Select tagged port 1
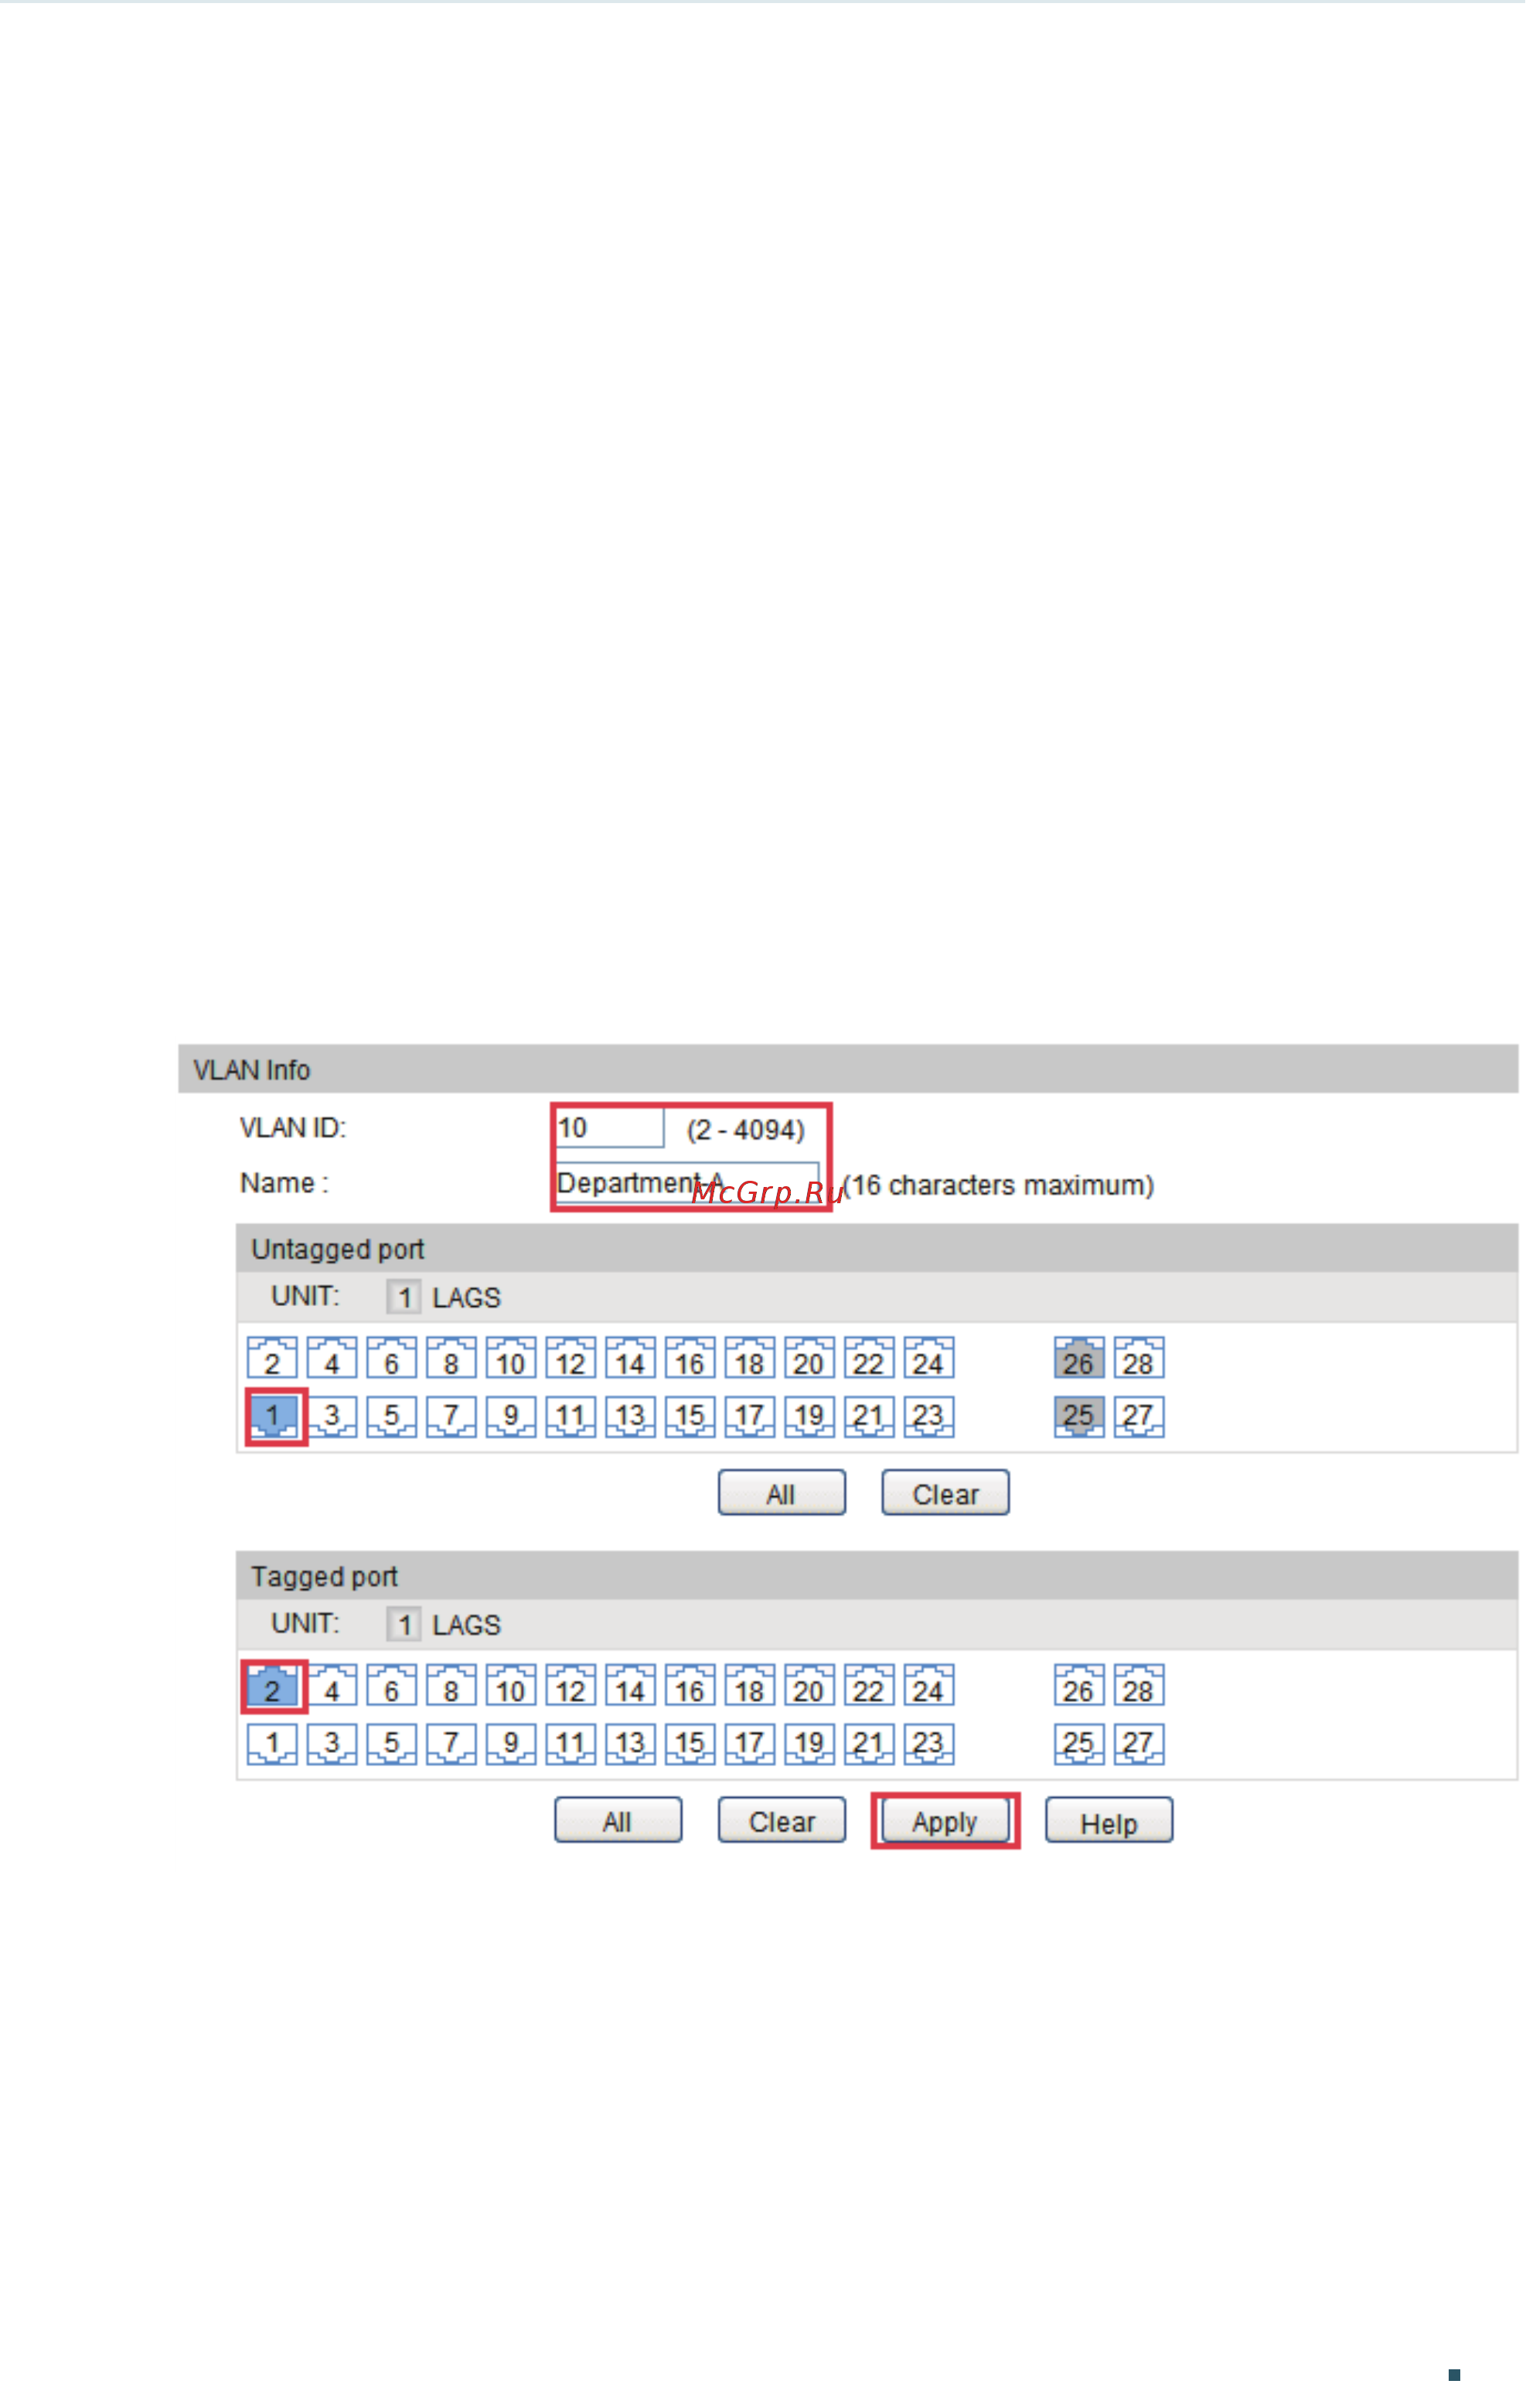Viewport: 1526px width, 2384px height. tap(272, 1744)
